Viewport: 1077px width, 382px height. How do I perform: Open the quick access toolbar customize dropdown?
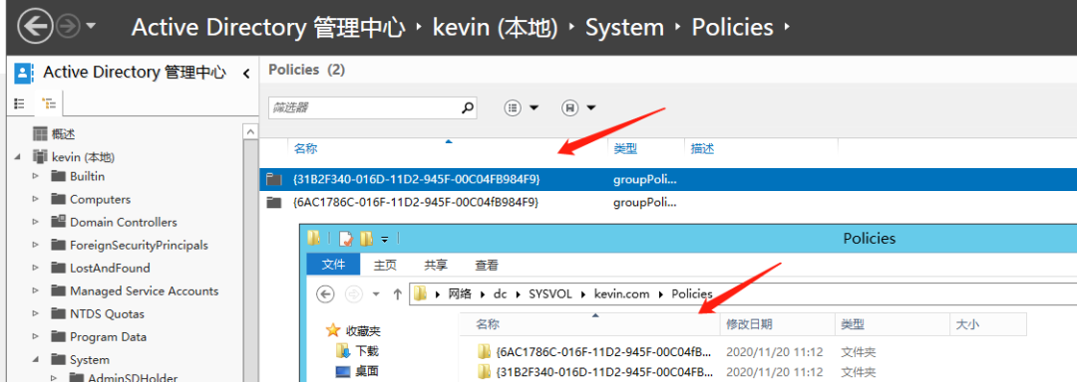click(385, 239)
